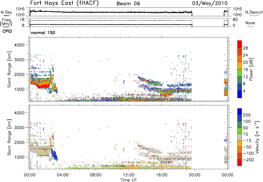The height and width of the screenshot is (182, 263).
Task: Click the '04:00' time tick label
Action: (62, 175)
